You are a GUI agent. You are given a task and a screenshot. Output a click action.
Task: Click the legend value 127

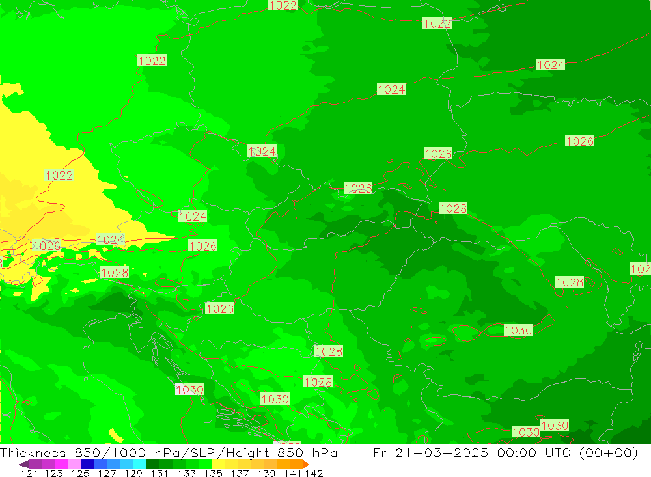coord(107,473)
